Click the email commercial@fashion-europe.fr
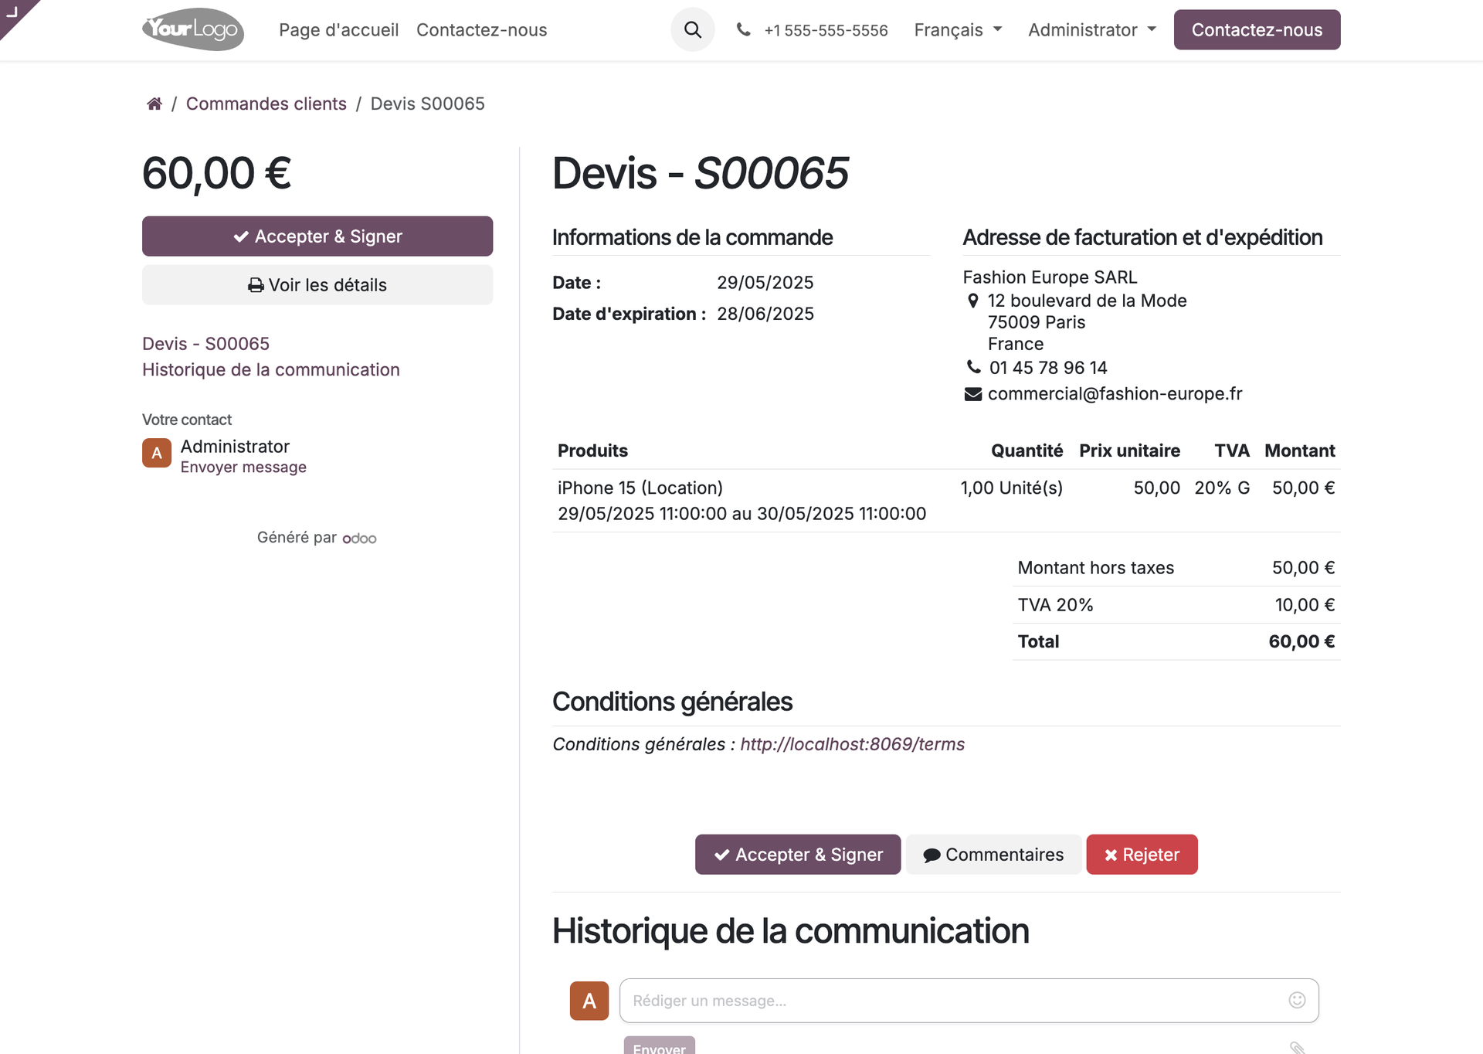Viewport: 1483px width, 1054px height. tap(1115, 393)
